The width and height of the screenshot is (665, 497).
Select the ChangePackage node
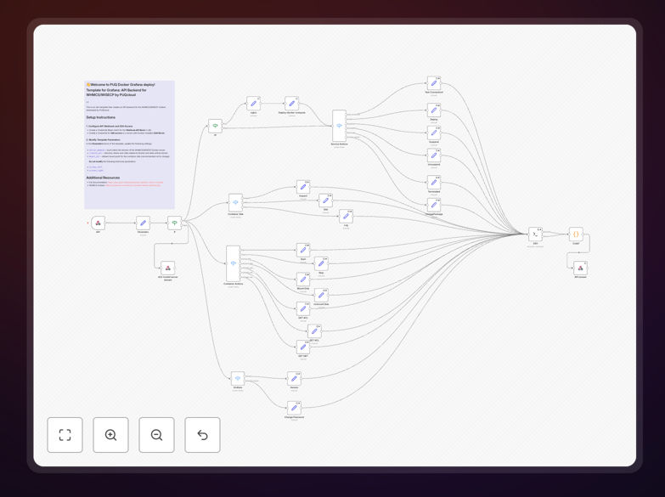[x=434, y=205]
